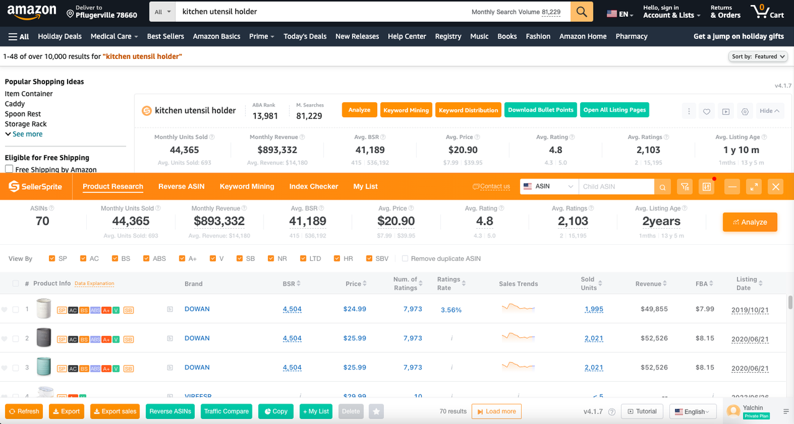Toggle the ABS view checkbox
Screen dimensions: 794x424
[x=146, y=258]
